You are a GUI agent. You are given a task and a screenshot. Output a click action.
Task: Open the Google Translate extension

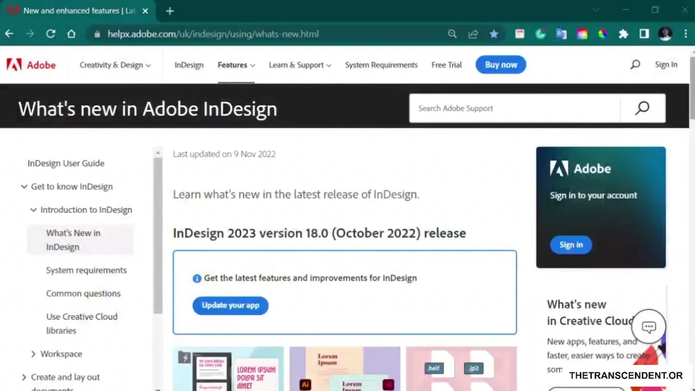click(x=561, y=34)
